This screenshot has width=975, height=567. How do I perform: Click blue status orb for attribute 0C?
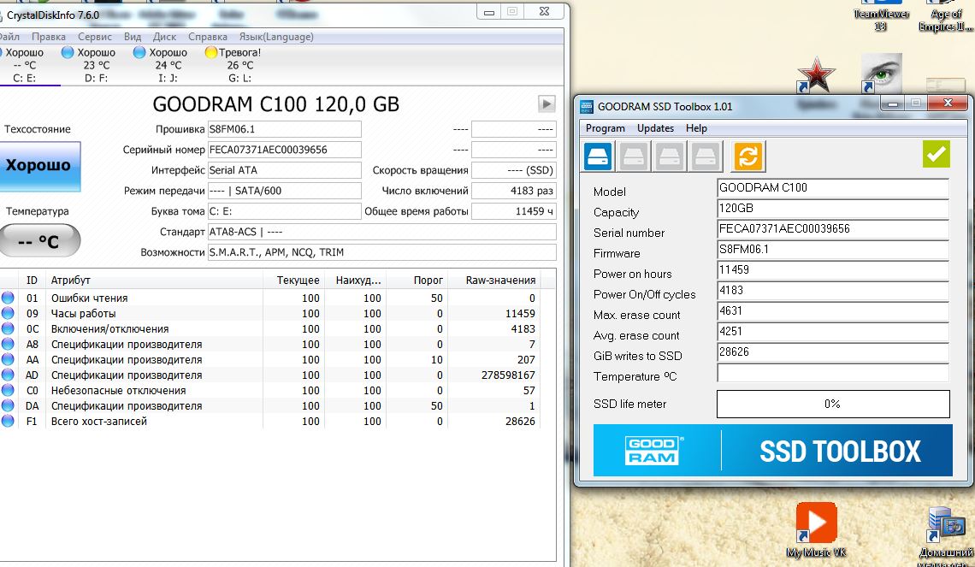[x=8, y=328]
